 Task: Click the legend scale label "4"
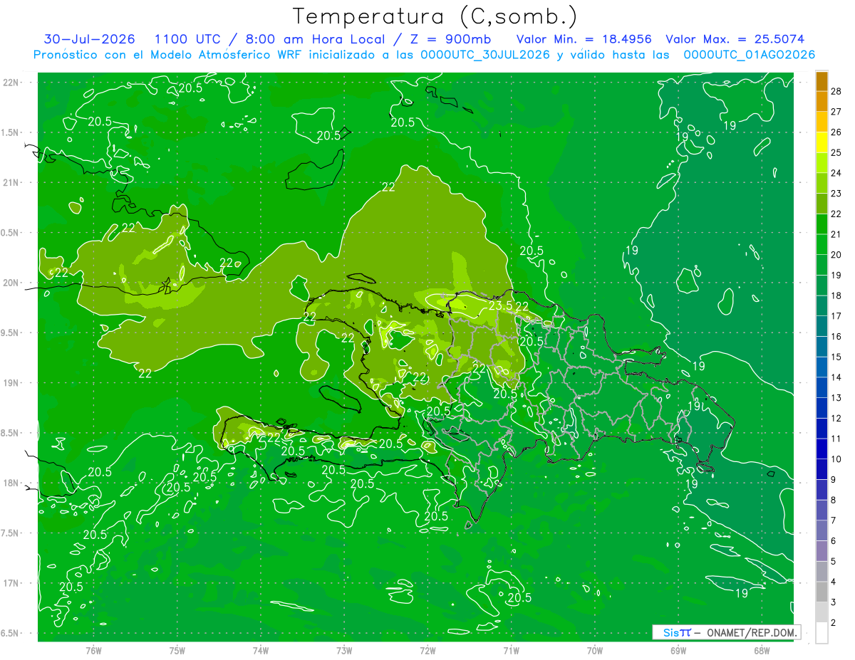point(834,582)
